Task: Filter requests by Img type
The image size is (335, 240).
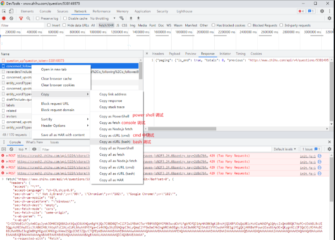Action: [132, 25]
